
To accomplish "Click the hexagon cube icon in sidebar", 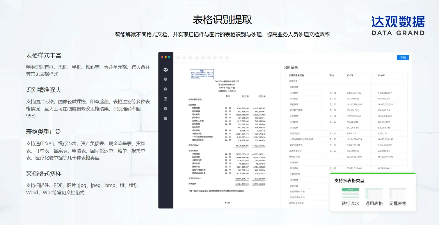I will [x=166, y=79].
